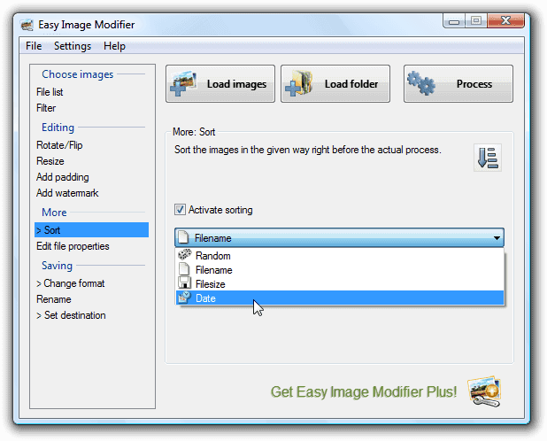
Task: Click the application icon in the title bar
Action: click(27, 25)
